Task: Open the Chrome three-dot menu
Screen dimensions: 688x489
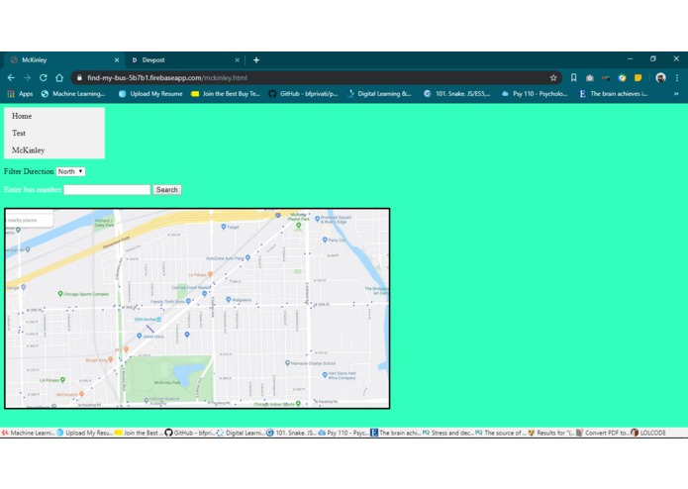Action: click(x=677, y=77)
